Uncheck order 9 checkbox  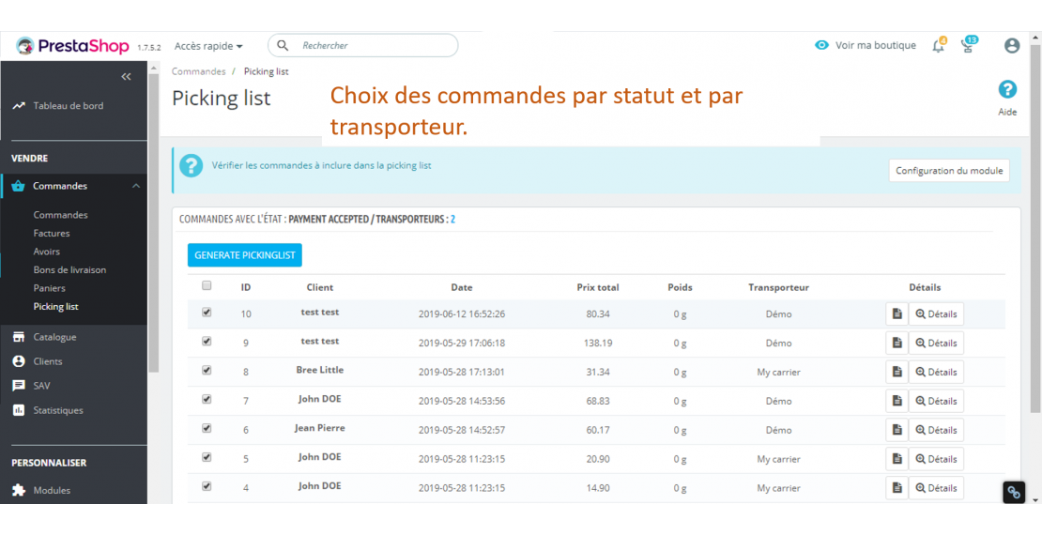206,341
